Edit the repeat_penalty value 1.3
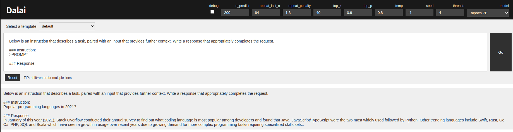This screenshot has width=513, height=132. pyautogui.click(x=297, y=13)
